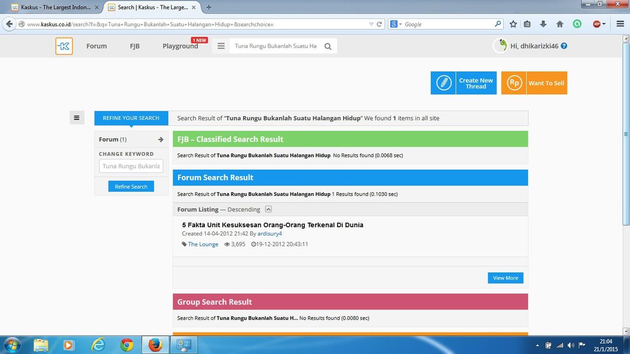
Task: Select the REFINE YOUR SEARCH tab
Action: 131,118
